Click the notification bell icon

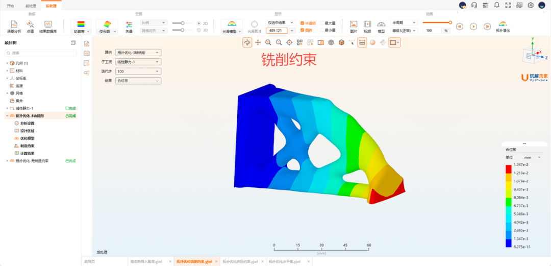(x=496, y=5)
